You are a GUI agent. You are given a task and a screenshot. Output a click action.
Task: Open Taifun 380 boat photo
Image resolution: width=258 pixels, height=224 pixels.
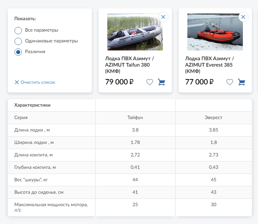(x=135, y=32)
